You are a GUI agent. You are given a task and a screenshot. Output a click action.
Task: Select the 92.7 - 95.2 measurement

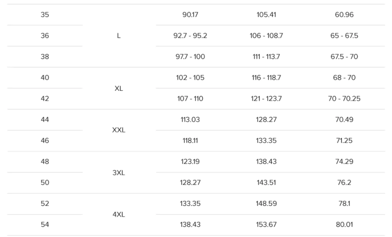[190, 35]
